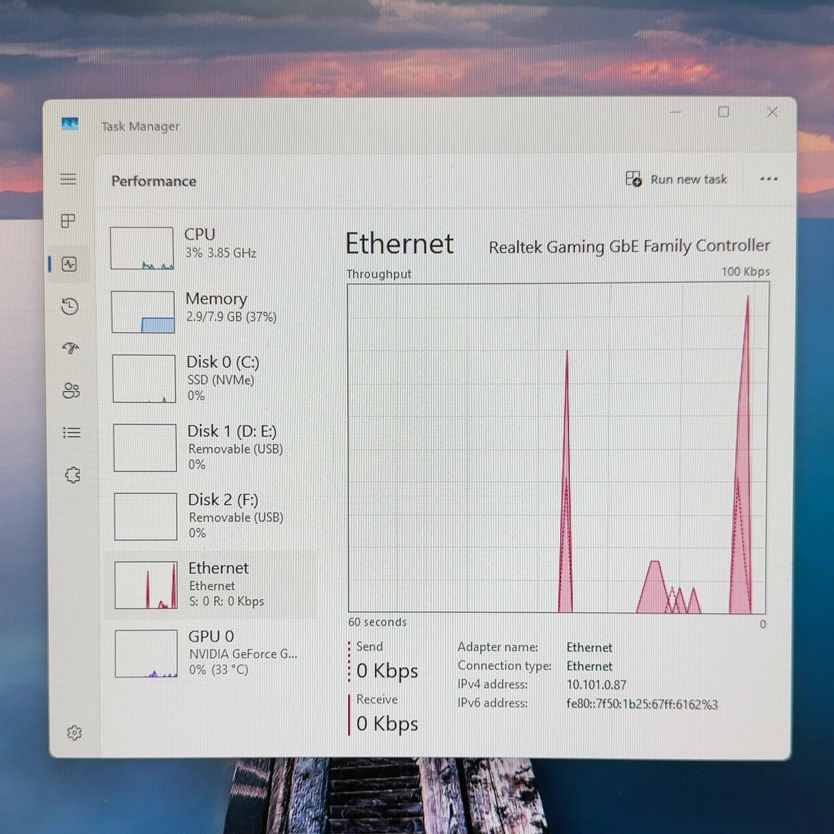Open the three-dot more options menu

[769, 179]
